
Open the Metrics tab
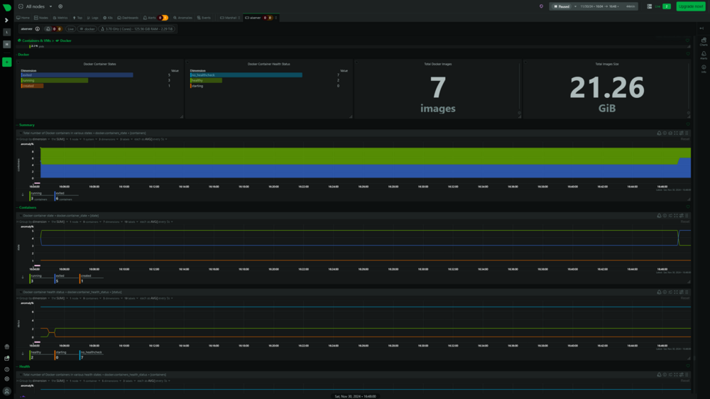tap(60, 18)
